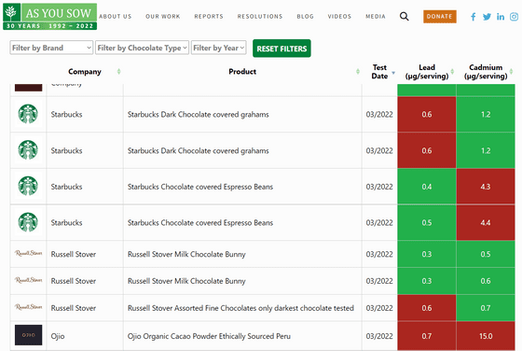Sort table by Product column arrows
The width and height of the screenshot is (522, 351).
coord(358,71)
